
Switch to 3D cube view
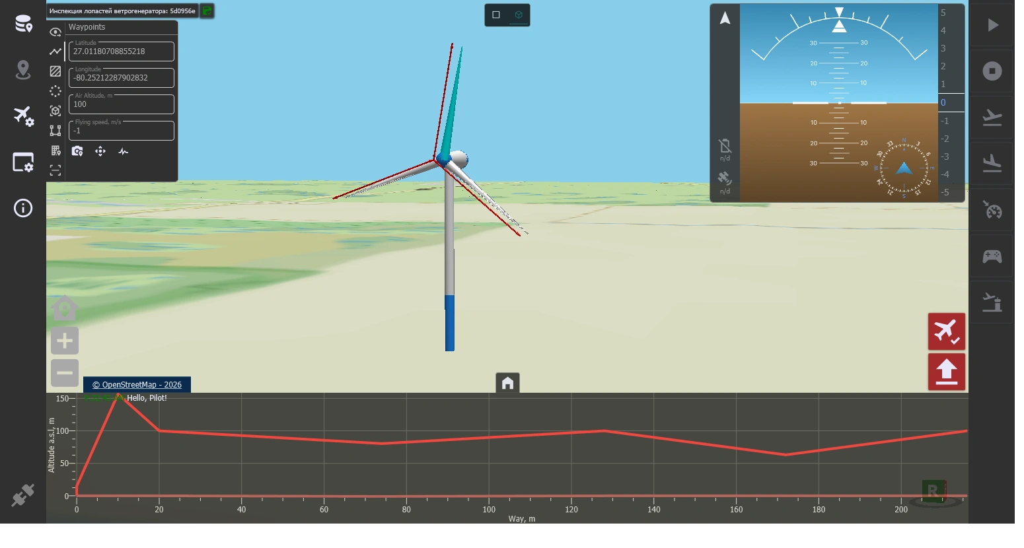click(x=519, y=15)
